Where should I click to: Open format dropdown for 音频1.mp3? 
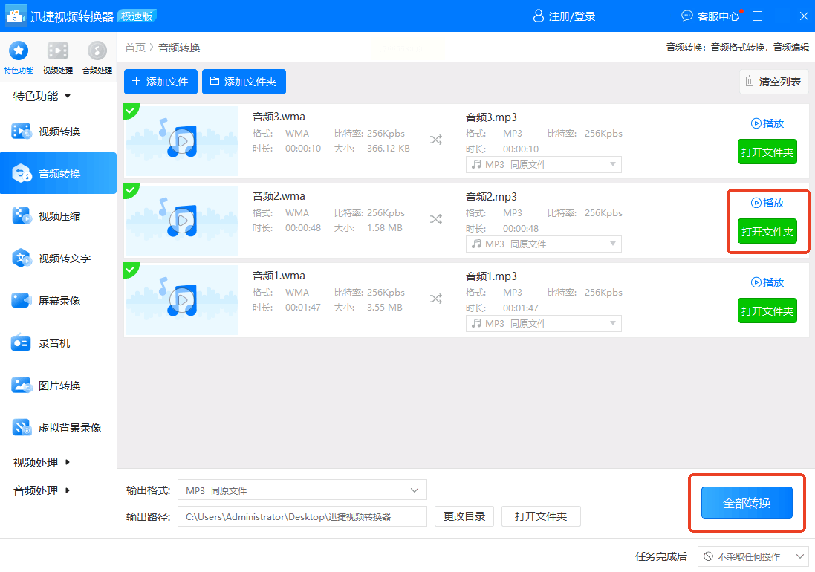click(x=544, y=324)
